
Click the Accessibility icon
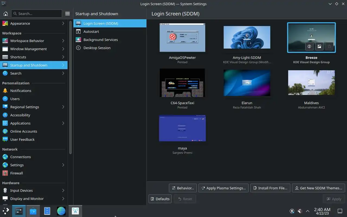click(5, 115)
